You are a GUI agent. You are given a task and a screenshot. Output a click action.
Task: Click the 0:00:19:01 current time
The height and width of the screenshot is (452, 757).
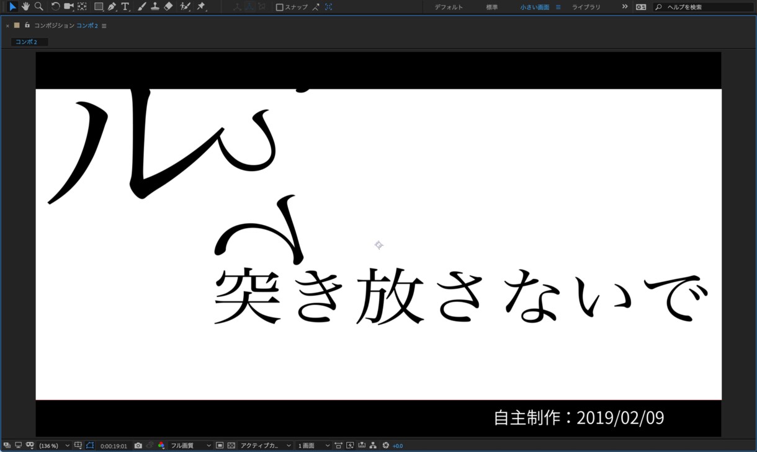coord(114,446)
